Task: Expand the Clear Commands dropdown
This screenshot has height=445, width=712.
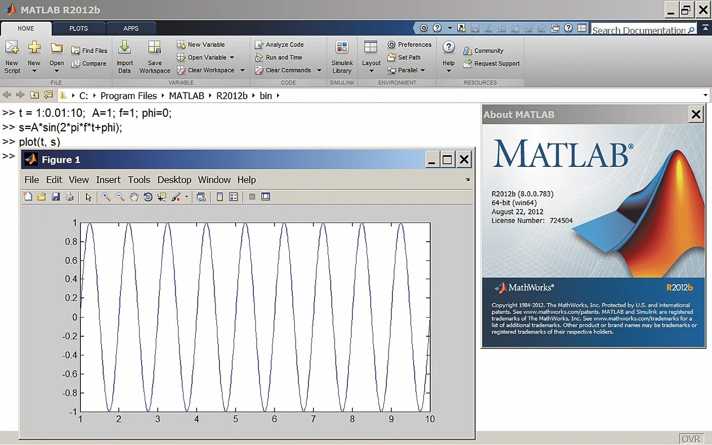Action: click(x=319, y=70)
